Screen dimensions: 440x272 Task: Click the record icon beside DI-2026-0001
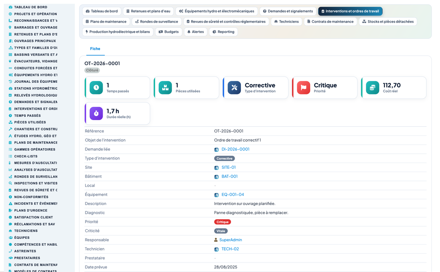pos(216,149)
